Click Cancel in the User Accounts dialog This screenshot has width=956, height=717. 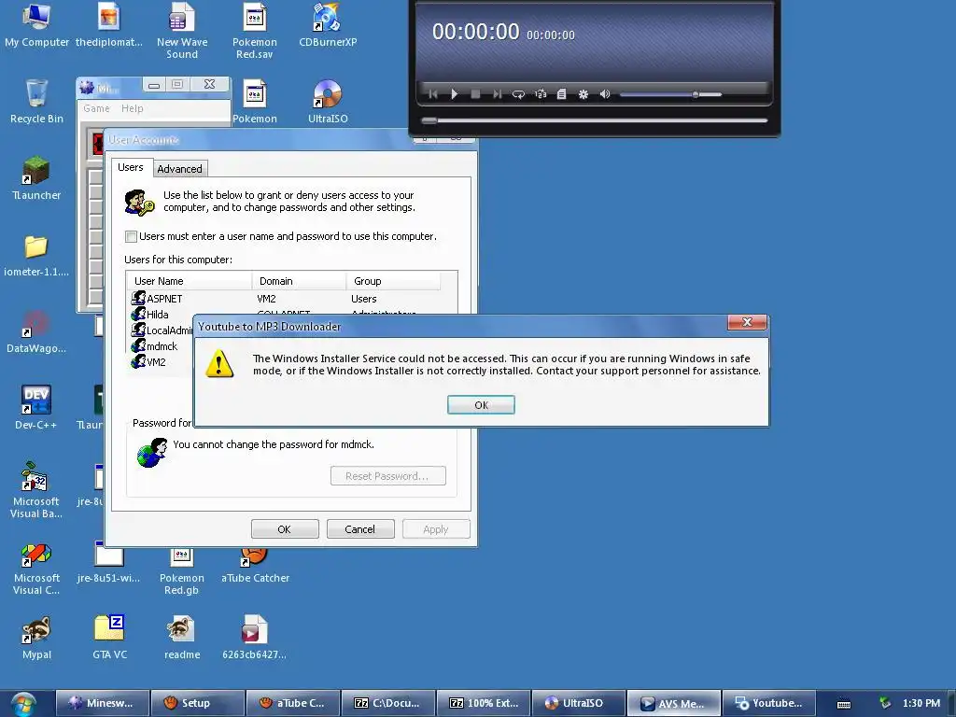360,529
